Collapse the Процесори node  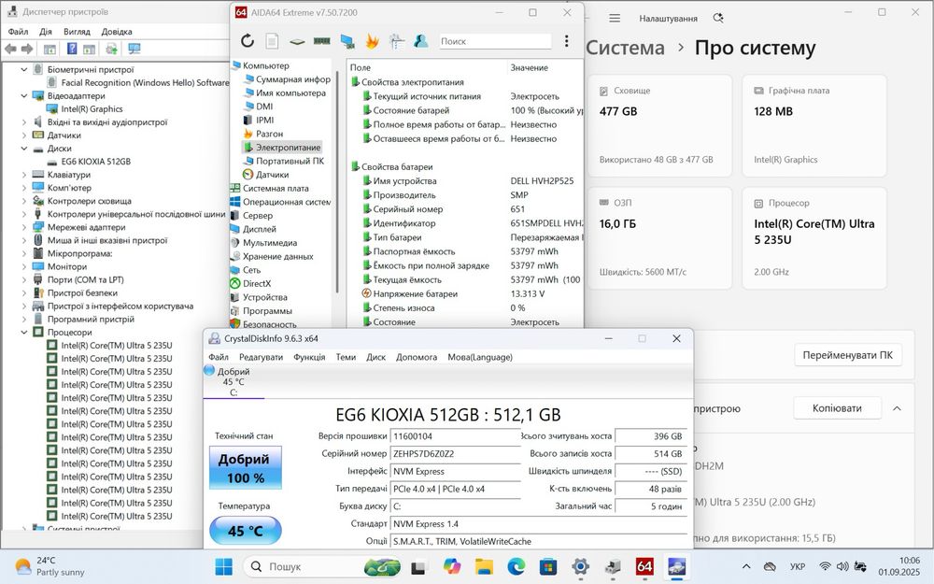(x=24, y=332)
